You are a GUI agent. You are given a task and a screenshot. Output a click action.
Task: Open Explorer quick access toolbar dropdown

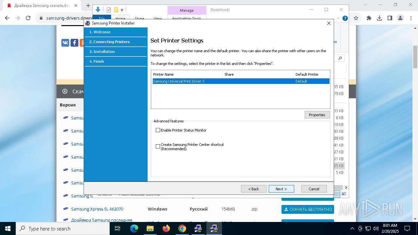[122, 10]
